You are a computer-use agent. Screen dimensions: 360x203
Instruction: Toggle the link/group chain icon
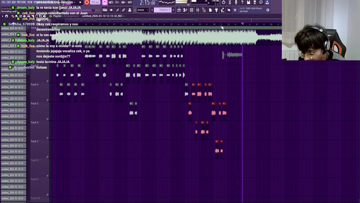[123, 10]
